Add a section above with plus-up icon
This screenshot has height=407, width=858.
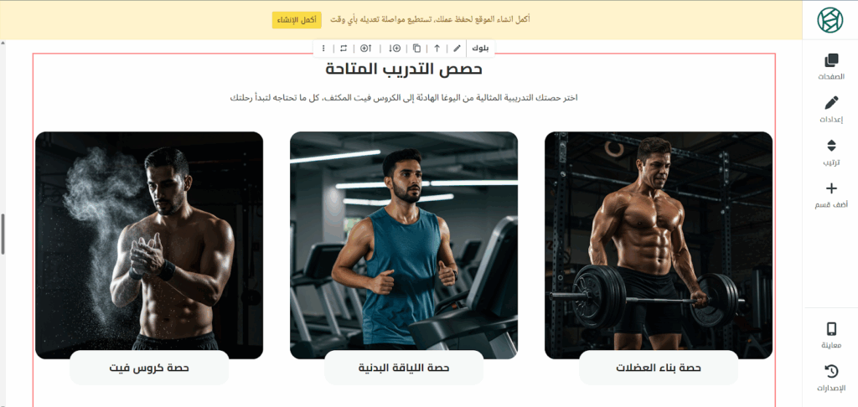coord(366,48)
